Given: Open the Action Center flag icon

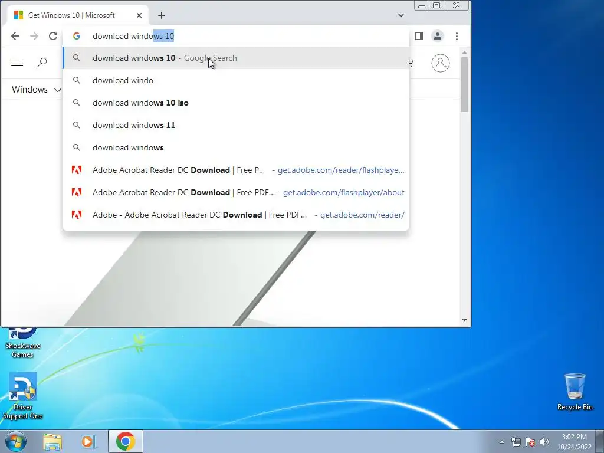Looking at the screenshot, I should point(530,442).
